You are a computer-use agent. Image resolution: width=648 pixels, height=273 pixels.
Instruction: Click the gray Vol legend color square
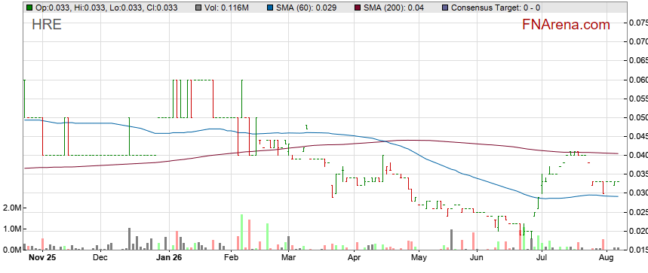198,8
